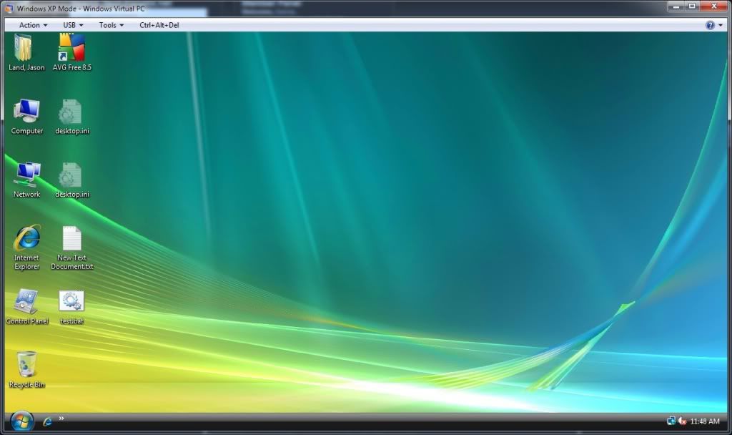Image resolution: width=732 pixels, height=435 pixels.
Task: Select the Computer desktop icon
Action: 26,117
